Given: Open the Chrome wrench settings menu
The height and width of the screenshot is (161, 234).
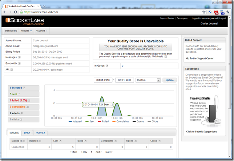Looking at the screenshot, I should click(228, 12).
